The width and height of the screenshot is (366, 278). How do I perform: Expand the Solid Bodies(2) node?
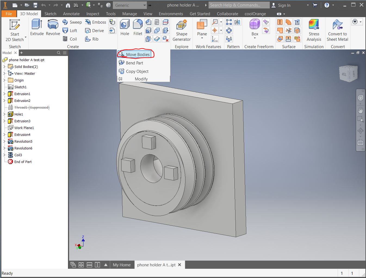coord(4,67)
